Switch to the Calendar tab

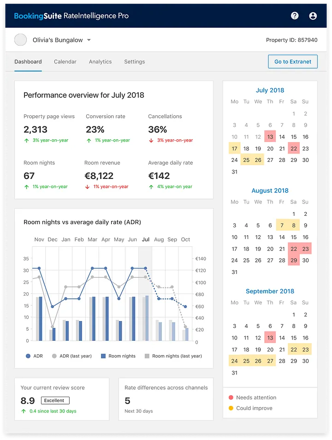point(65,62)
